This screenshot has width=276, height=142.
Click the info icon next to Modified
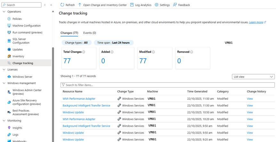pos(153,52)
